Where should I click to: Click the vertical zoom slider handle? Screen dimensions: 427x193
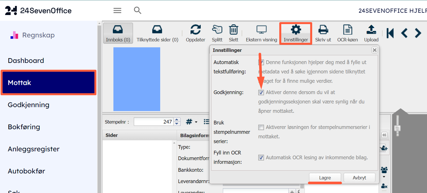click(397, 128)
